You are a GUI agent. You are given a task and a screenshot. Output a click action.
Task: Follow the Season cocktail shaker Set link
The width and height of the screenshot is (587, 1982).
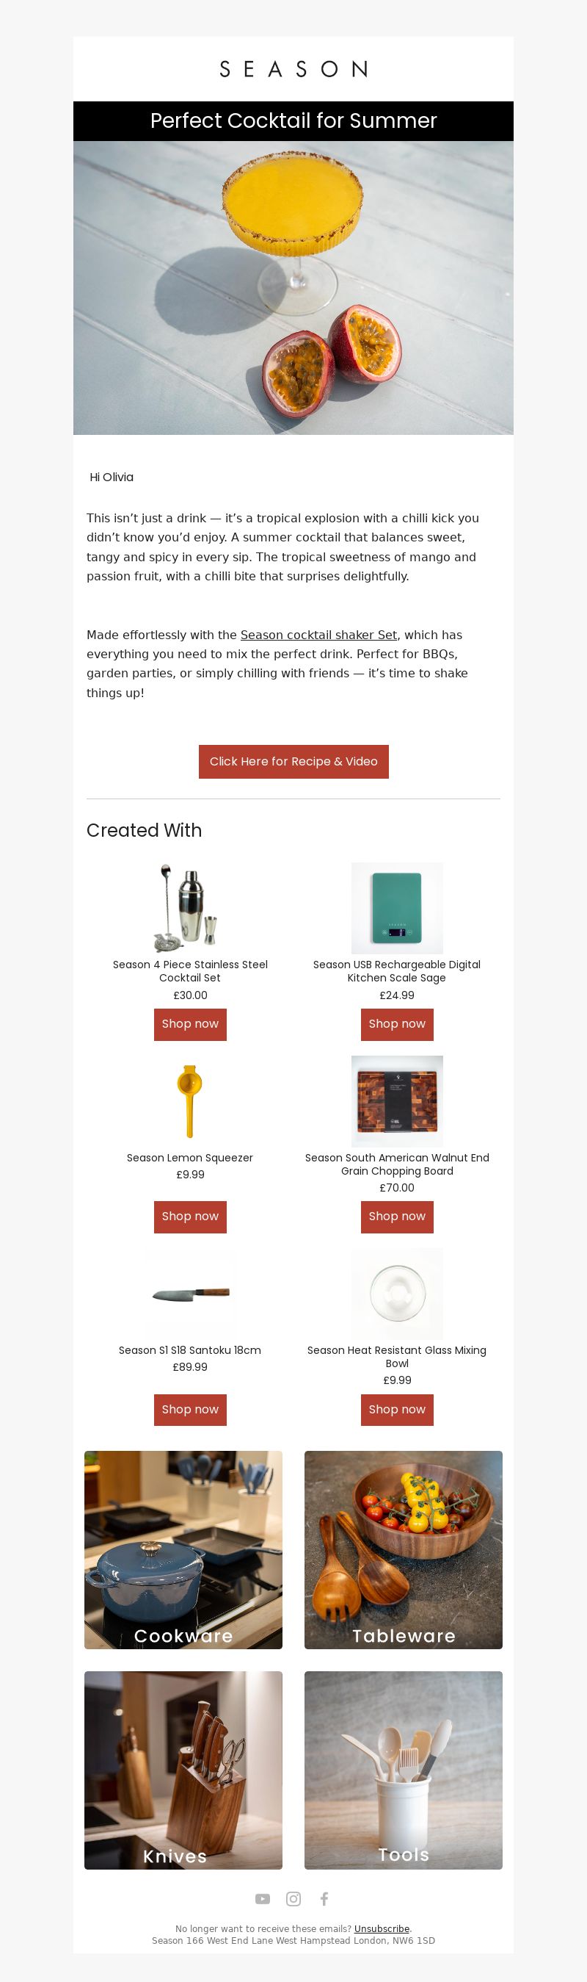tap(319, 635)
